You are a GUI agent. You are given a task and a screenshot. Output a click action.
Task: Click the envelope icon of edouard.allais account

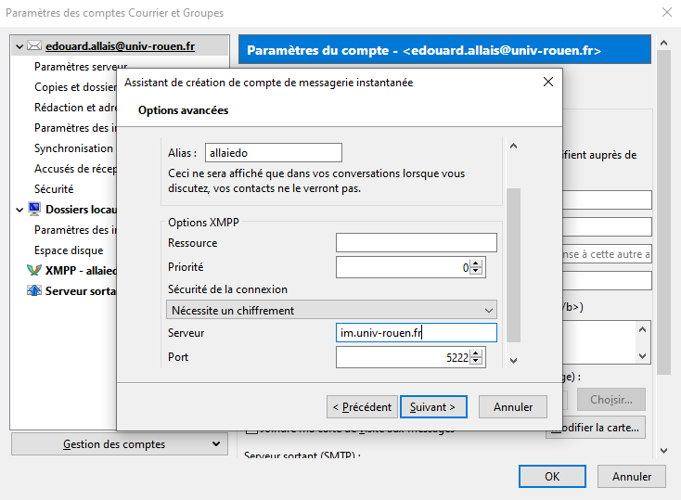pyautogui.click(x=35, y=45)
